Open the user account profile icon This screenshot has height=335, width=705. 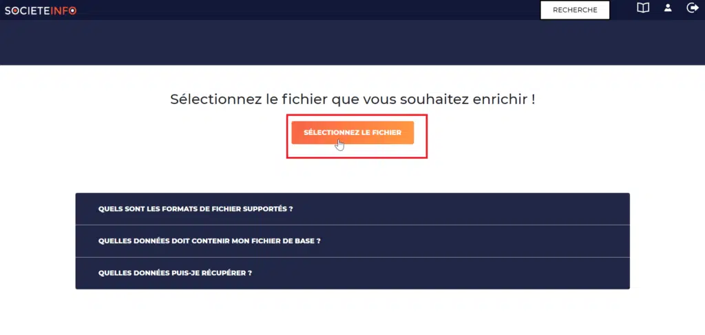(668, 8)
